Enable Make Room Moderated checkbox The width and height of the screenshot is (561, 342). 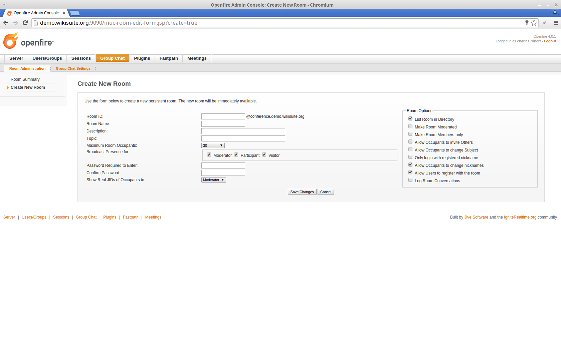click(410, 126)
